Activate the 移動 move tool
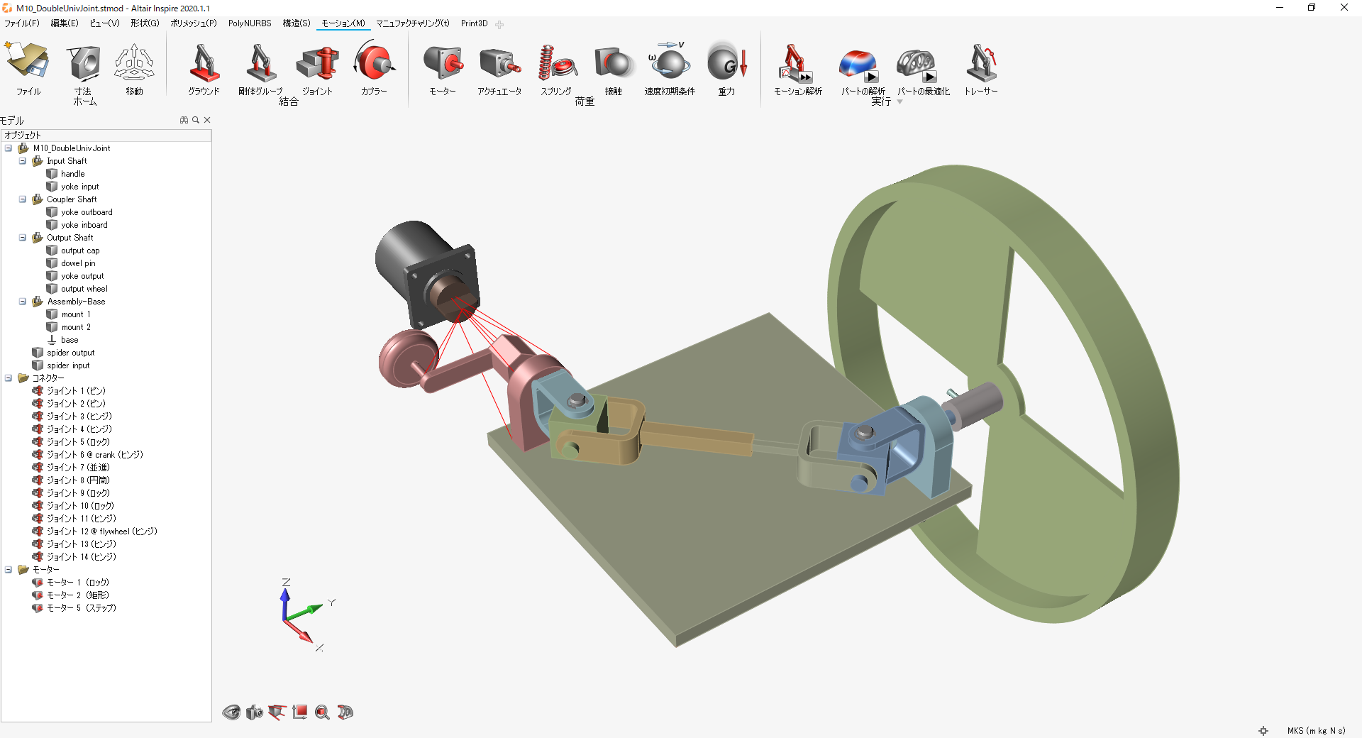 134,62
